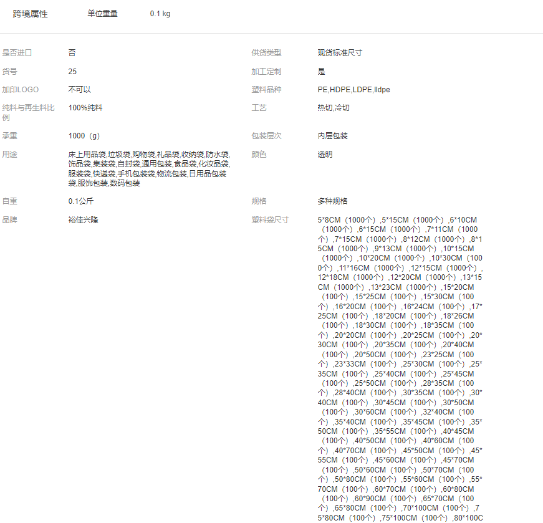
Task: Click the 跨境属性 section heading
Action: [30, 14]
